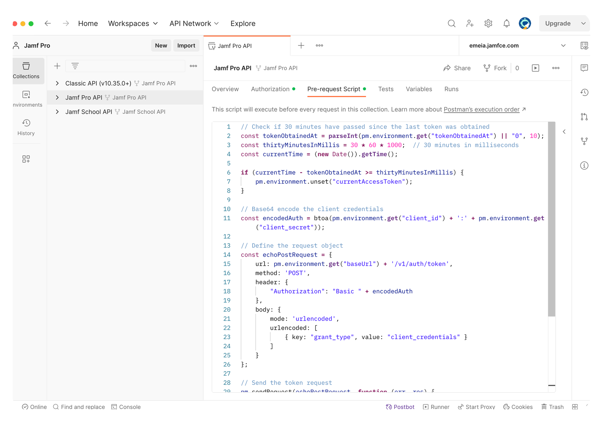Open the filter icon above the collections list
Screen dimensions: 603x422
[x=75, y=66]
